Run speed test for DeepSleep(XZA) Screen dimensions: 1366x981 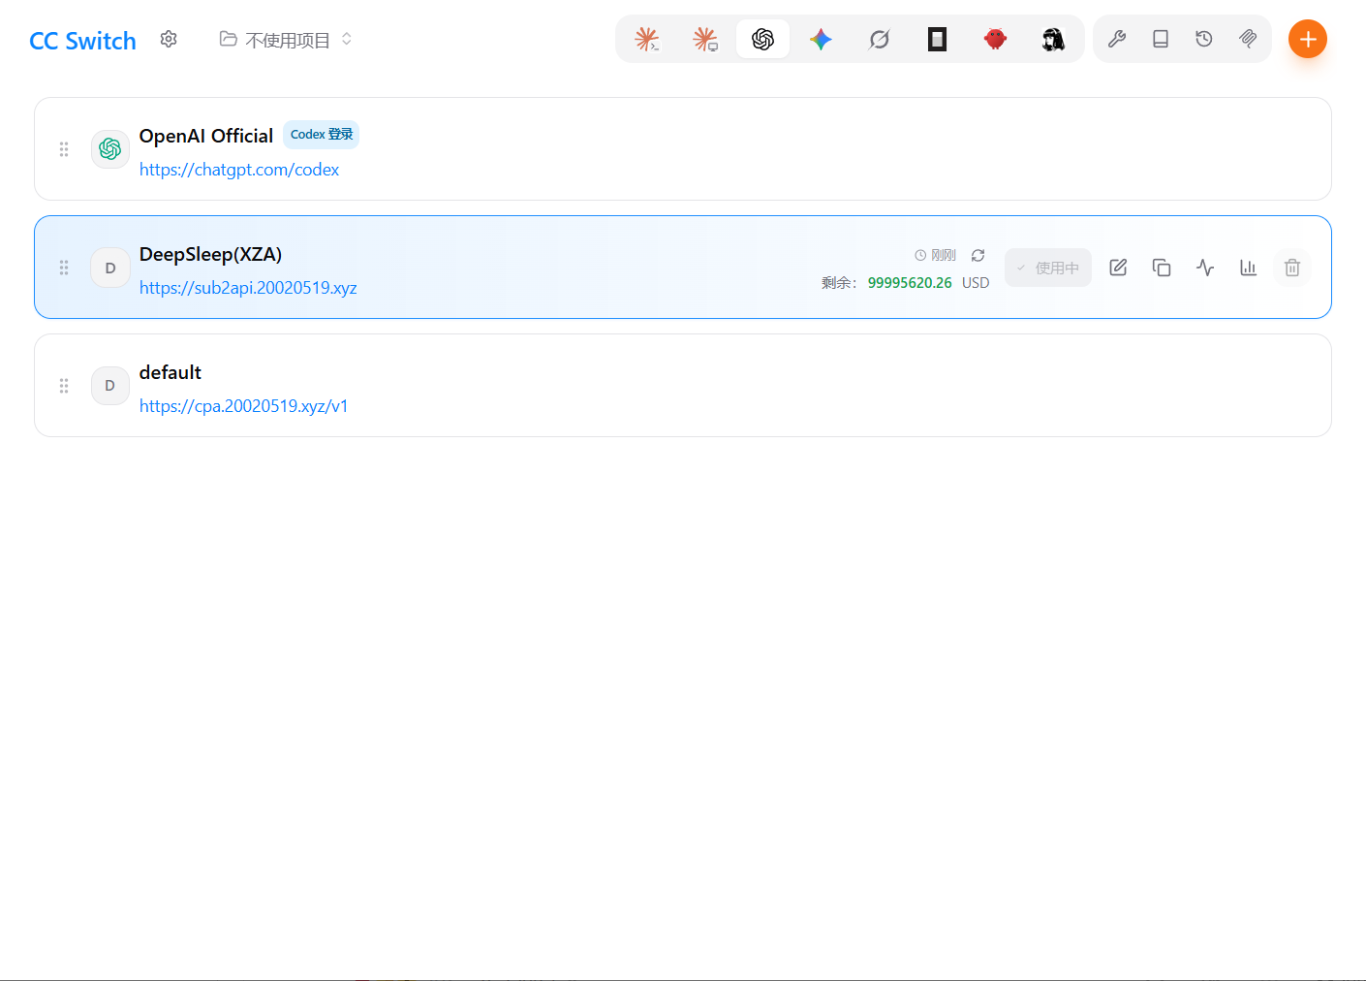pos(1205,268)
